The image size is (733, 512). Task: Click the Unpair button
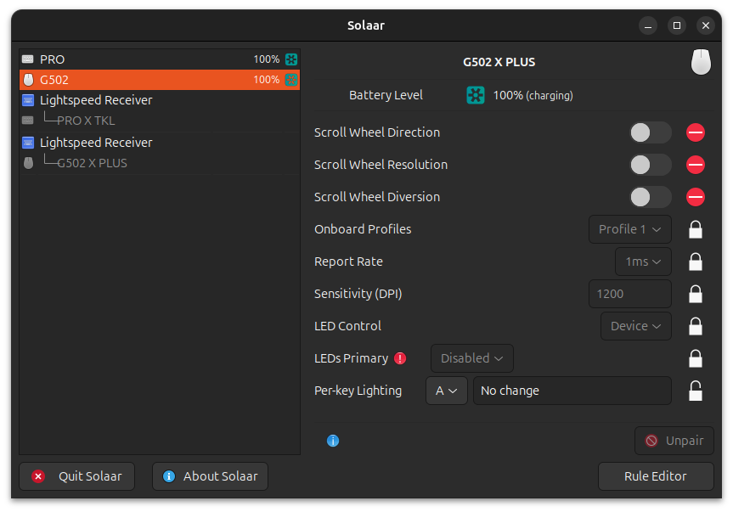pos(674,441)
